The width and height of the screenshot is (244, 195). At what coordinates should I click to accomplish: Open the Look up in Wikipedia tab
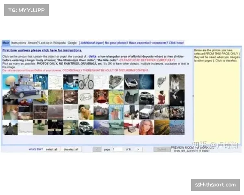tap(47, 43)
